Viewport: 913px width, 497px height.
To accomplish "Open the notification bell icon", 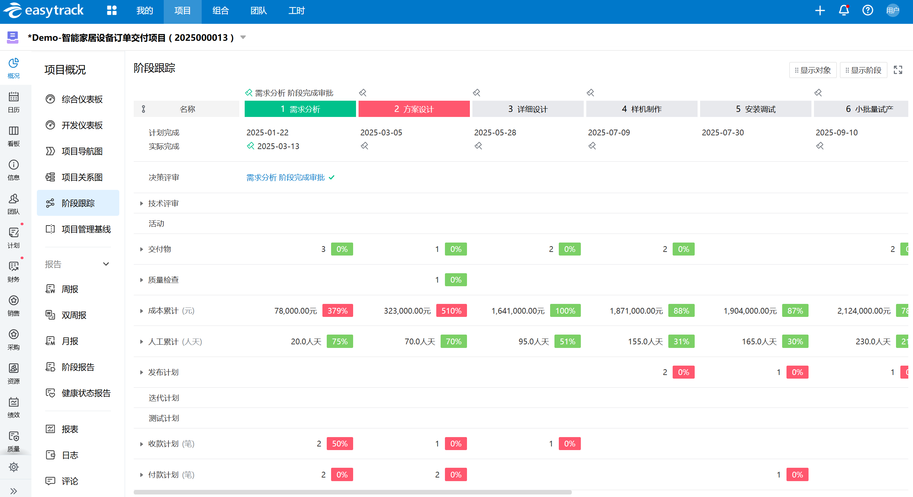I will [844, 10].
